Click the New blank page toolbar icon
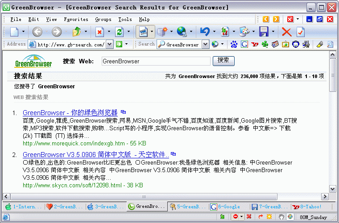Screen dimensions: 339x223 click(14, 32)
